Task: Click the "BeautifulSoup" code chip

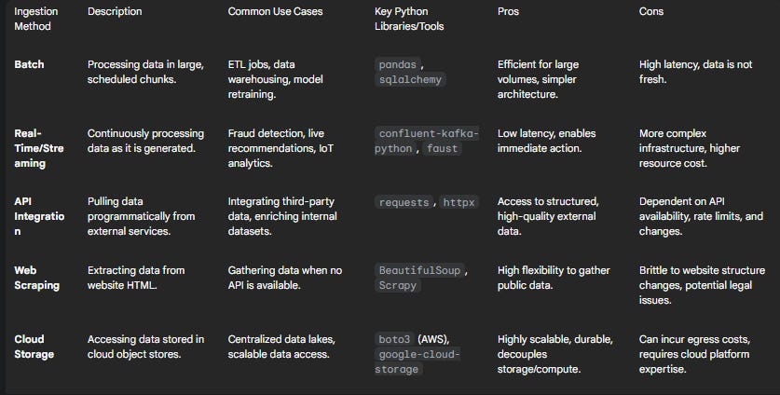Action: pyautogui.click(x=418, y=270)
